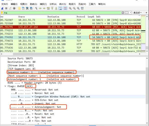
Task: Open capture options gear icon
Action: pos(14,8)
